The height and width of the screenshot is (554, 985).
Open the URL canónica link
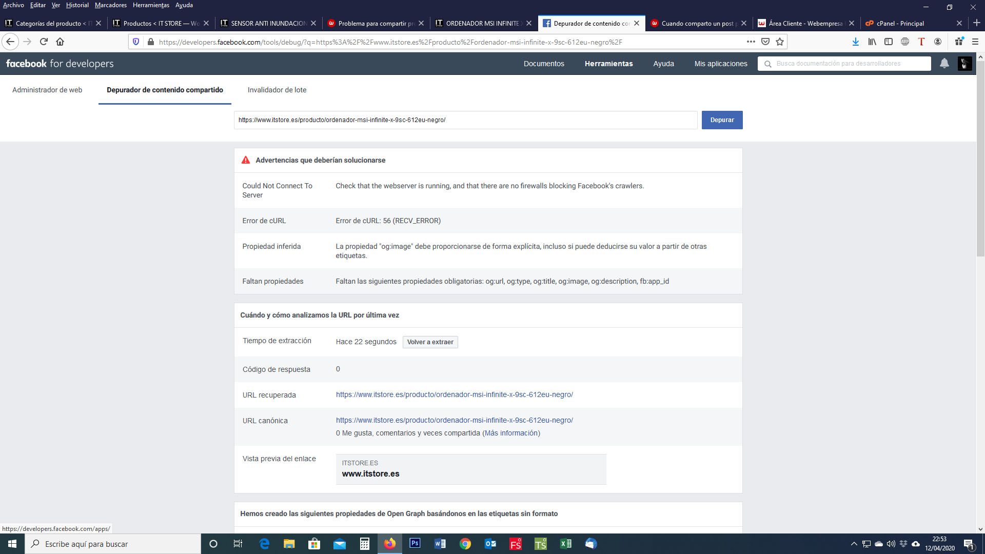[x=455, y=420]
